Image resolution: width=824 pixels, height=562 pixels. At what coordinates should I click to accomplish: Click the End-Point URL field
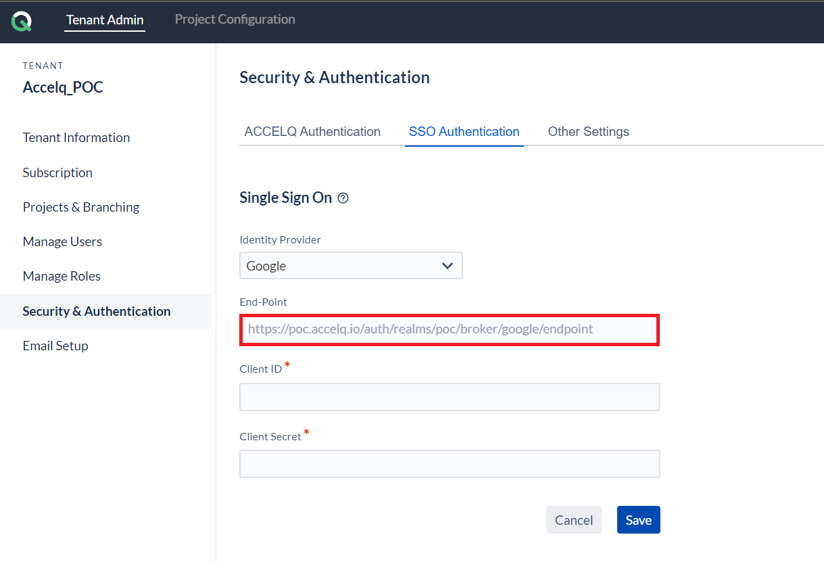pyautogui.click(x=450, y=329)
